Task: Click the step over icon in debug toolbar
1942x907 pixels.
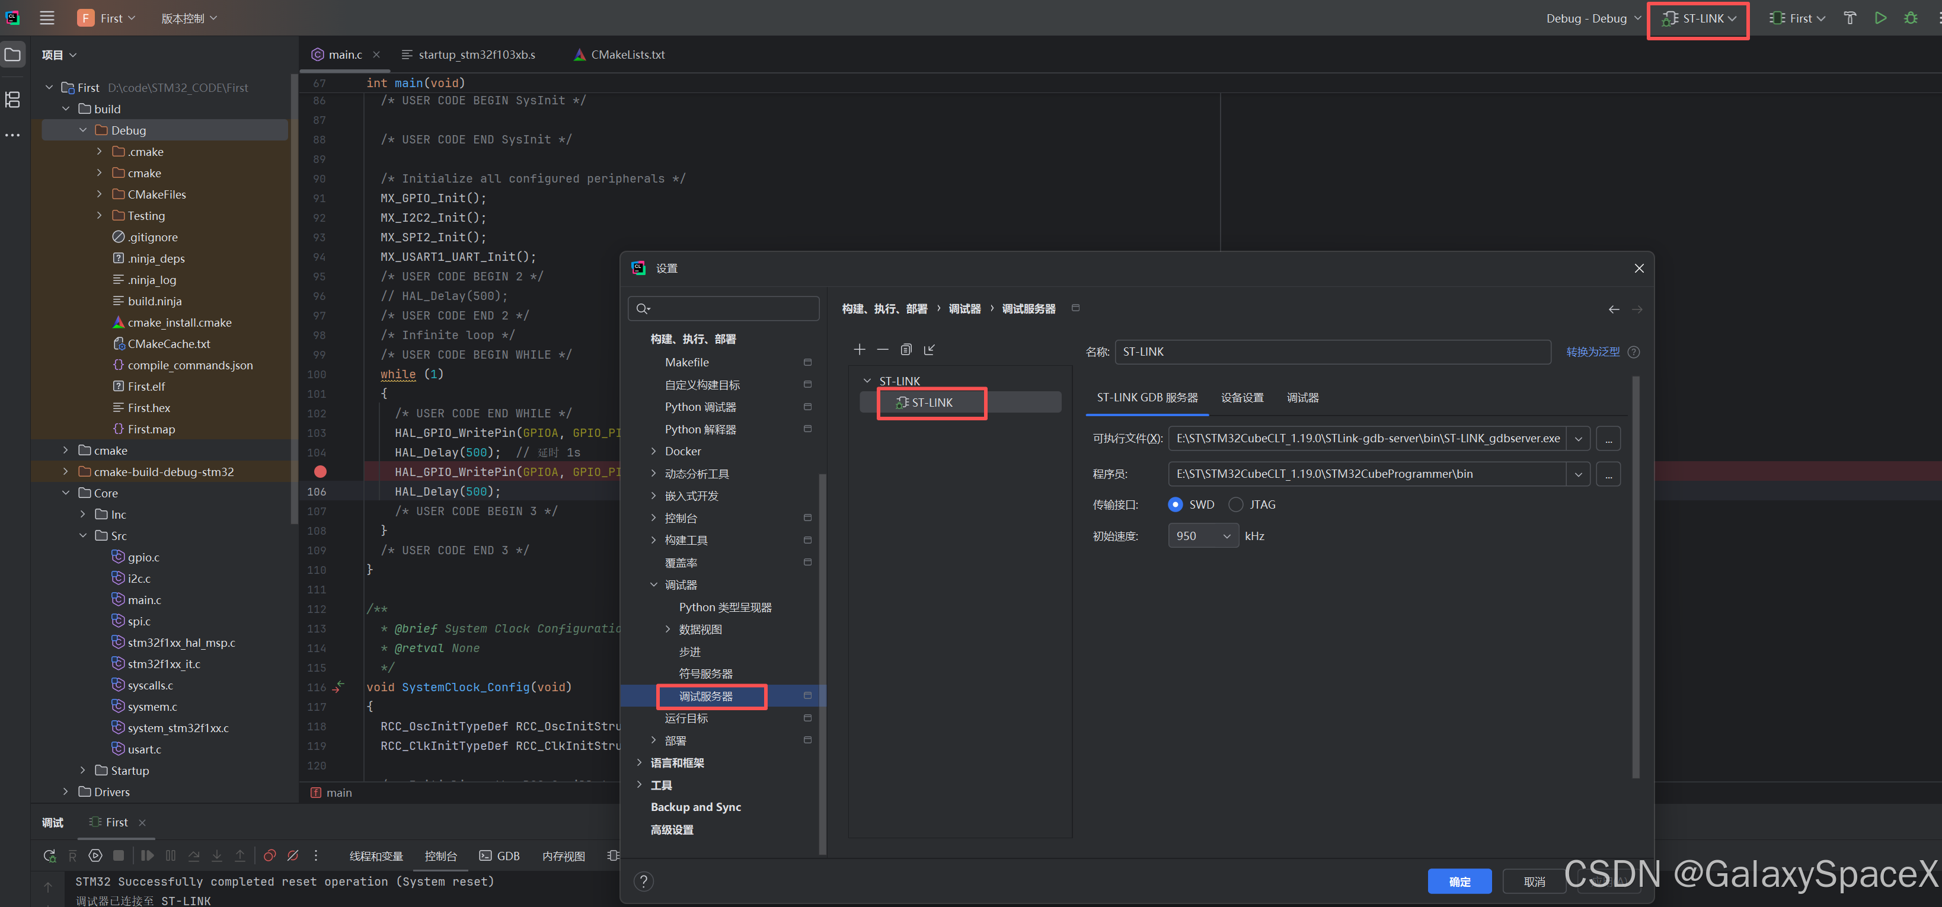Action: tap(194, 856)
